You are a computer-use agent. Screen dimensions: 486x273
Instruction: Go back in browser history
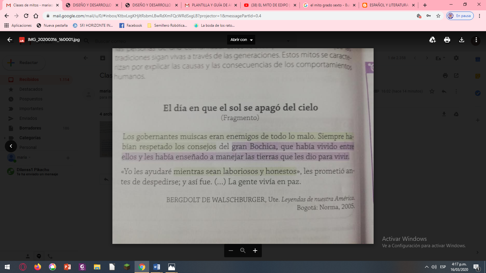(x=7, y=16)
